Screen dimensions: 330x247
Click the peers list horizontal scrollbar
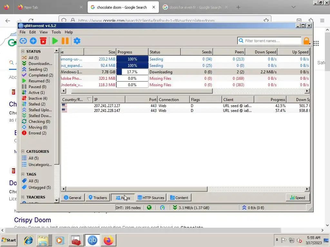(137, 189)
